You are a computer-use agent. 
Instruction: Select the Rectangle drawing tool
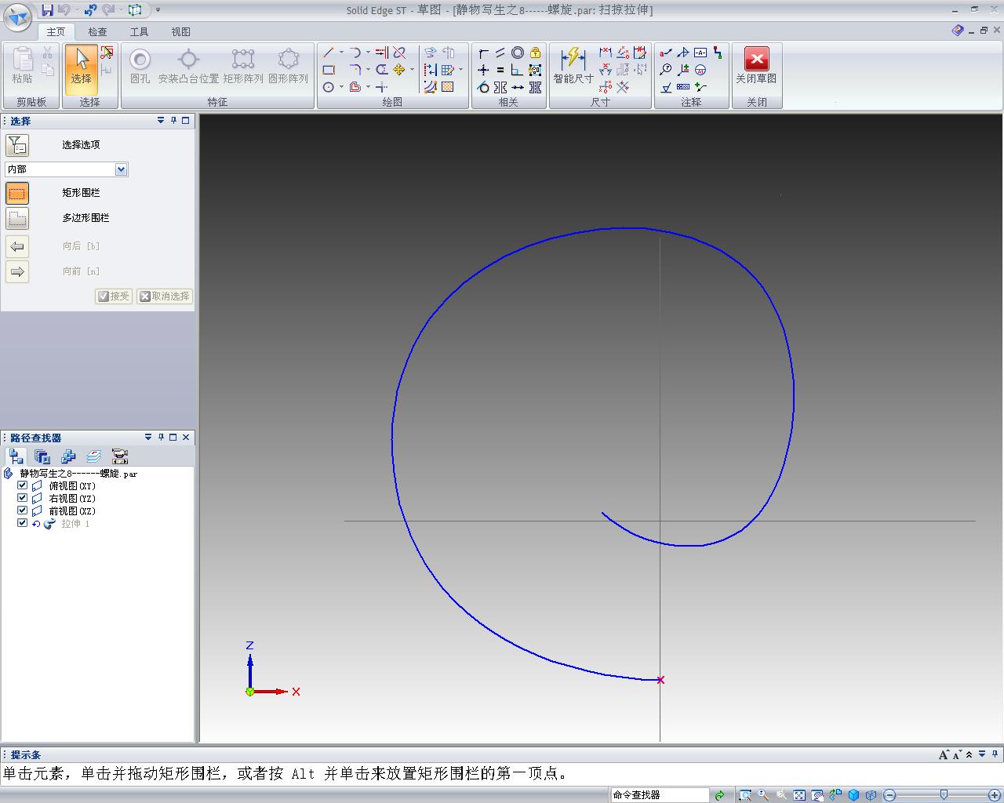click(329, 70)
